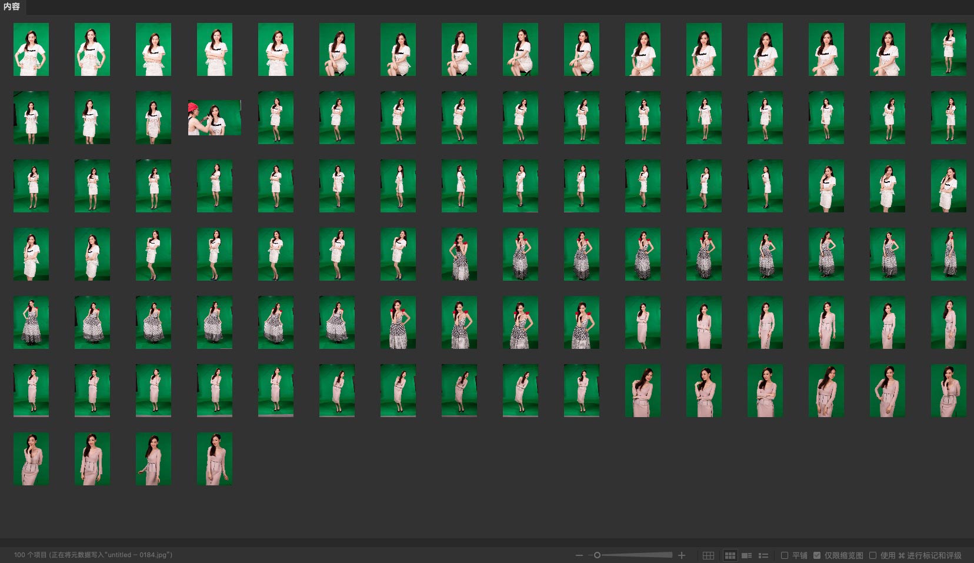This screenshot has width=974, height=563.
Task: Switch to the 内容 panel tab
Action: (12, 7)
